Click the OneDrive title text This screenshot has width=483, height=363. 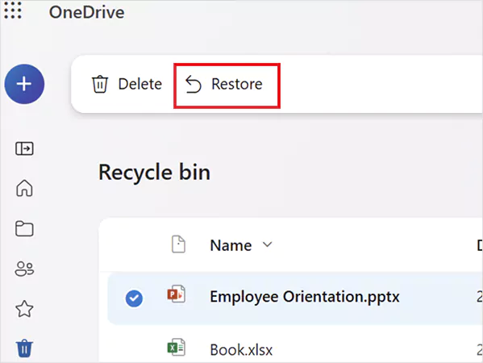pyautogui.click(x=86, y=13)
